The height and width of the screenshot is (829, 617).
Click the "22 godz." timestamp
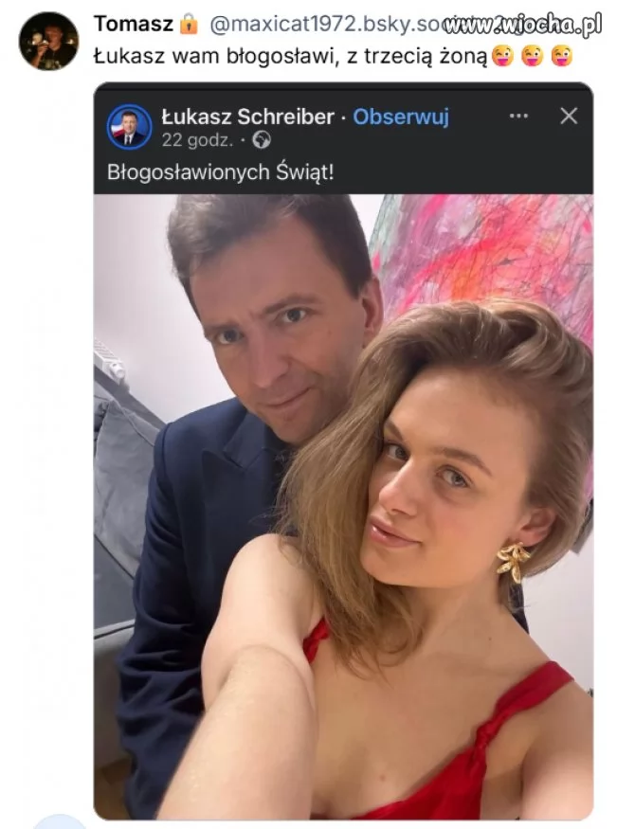pos(198,140)
